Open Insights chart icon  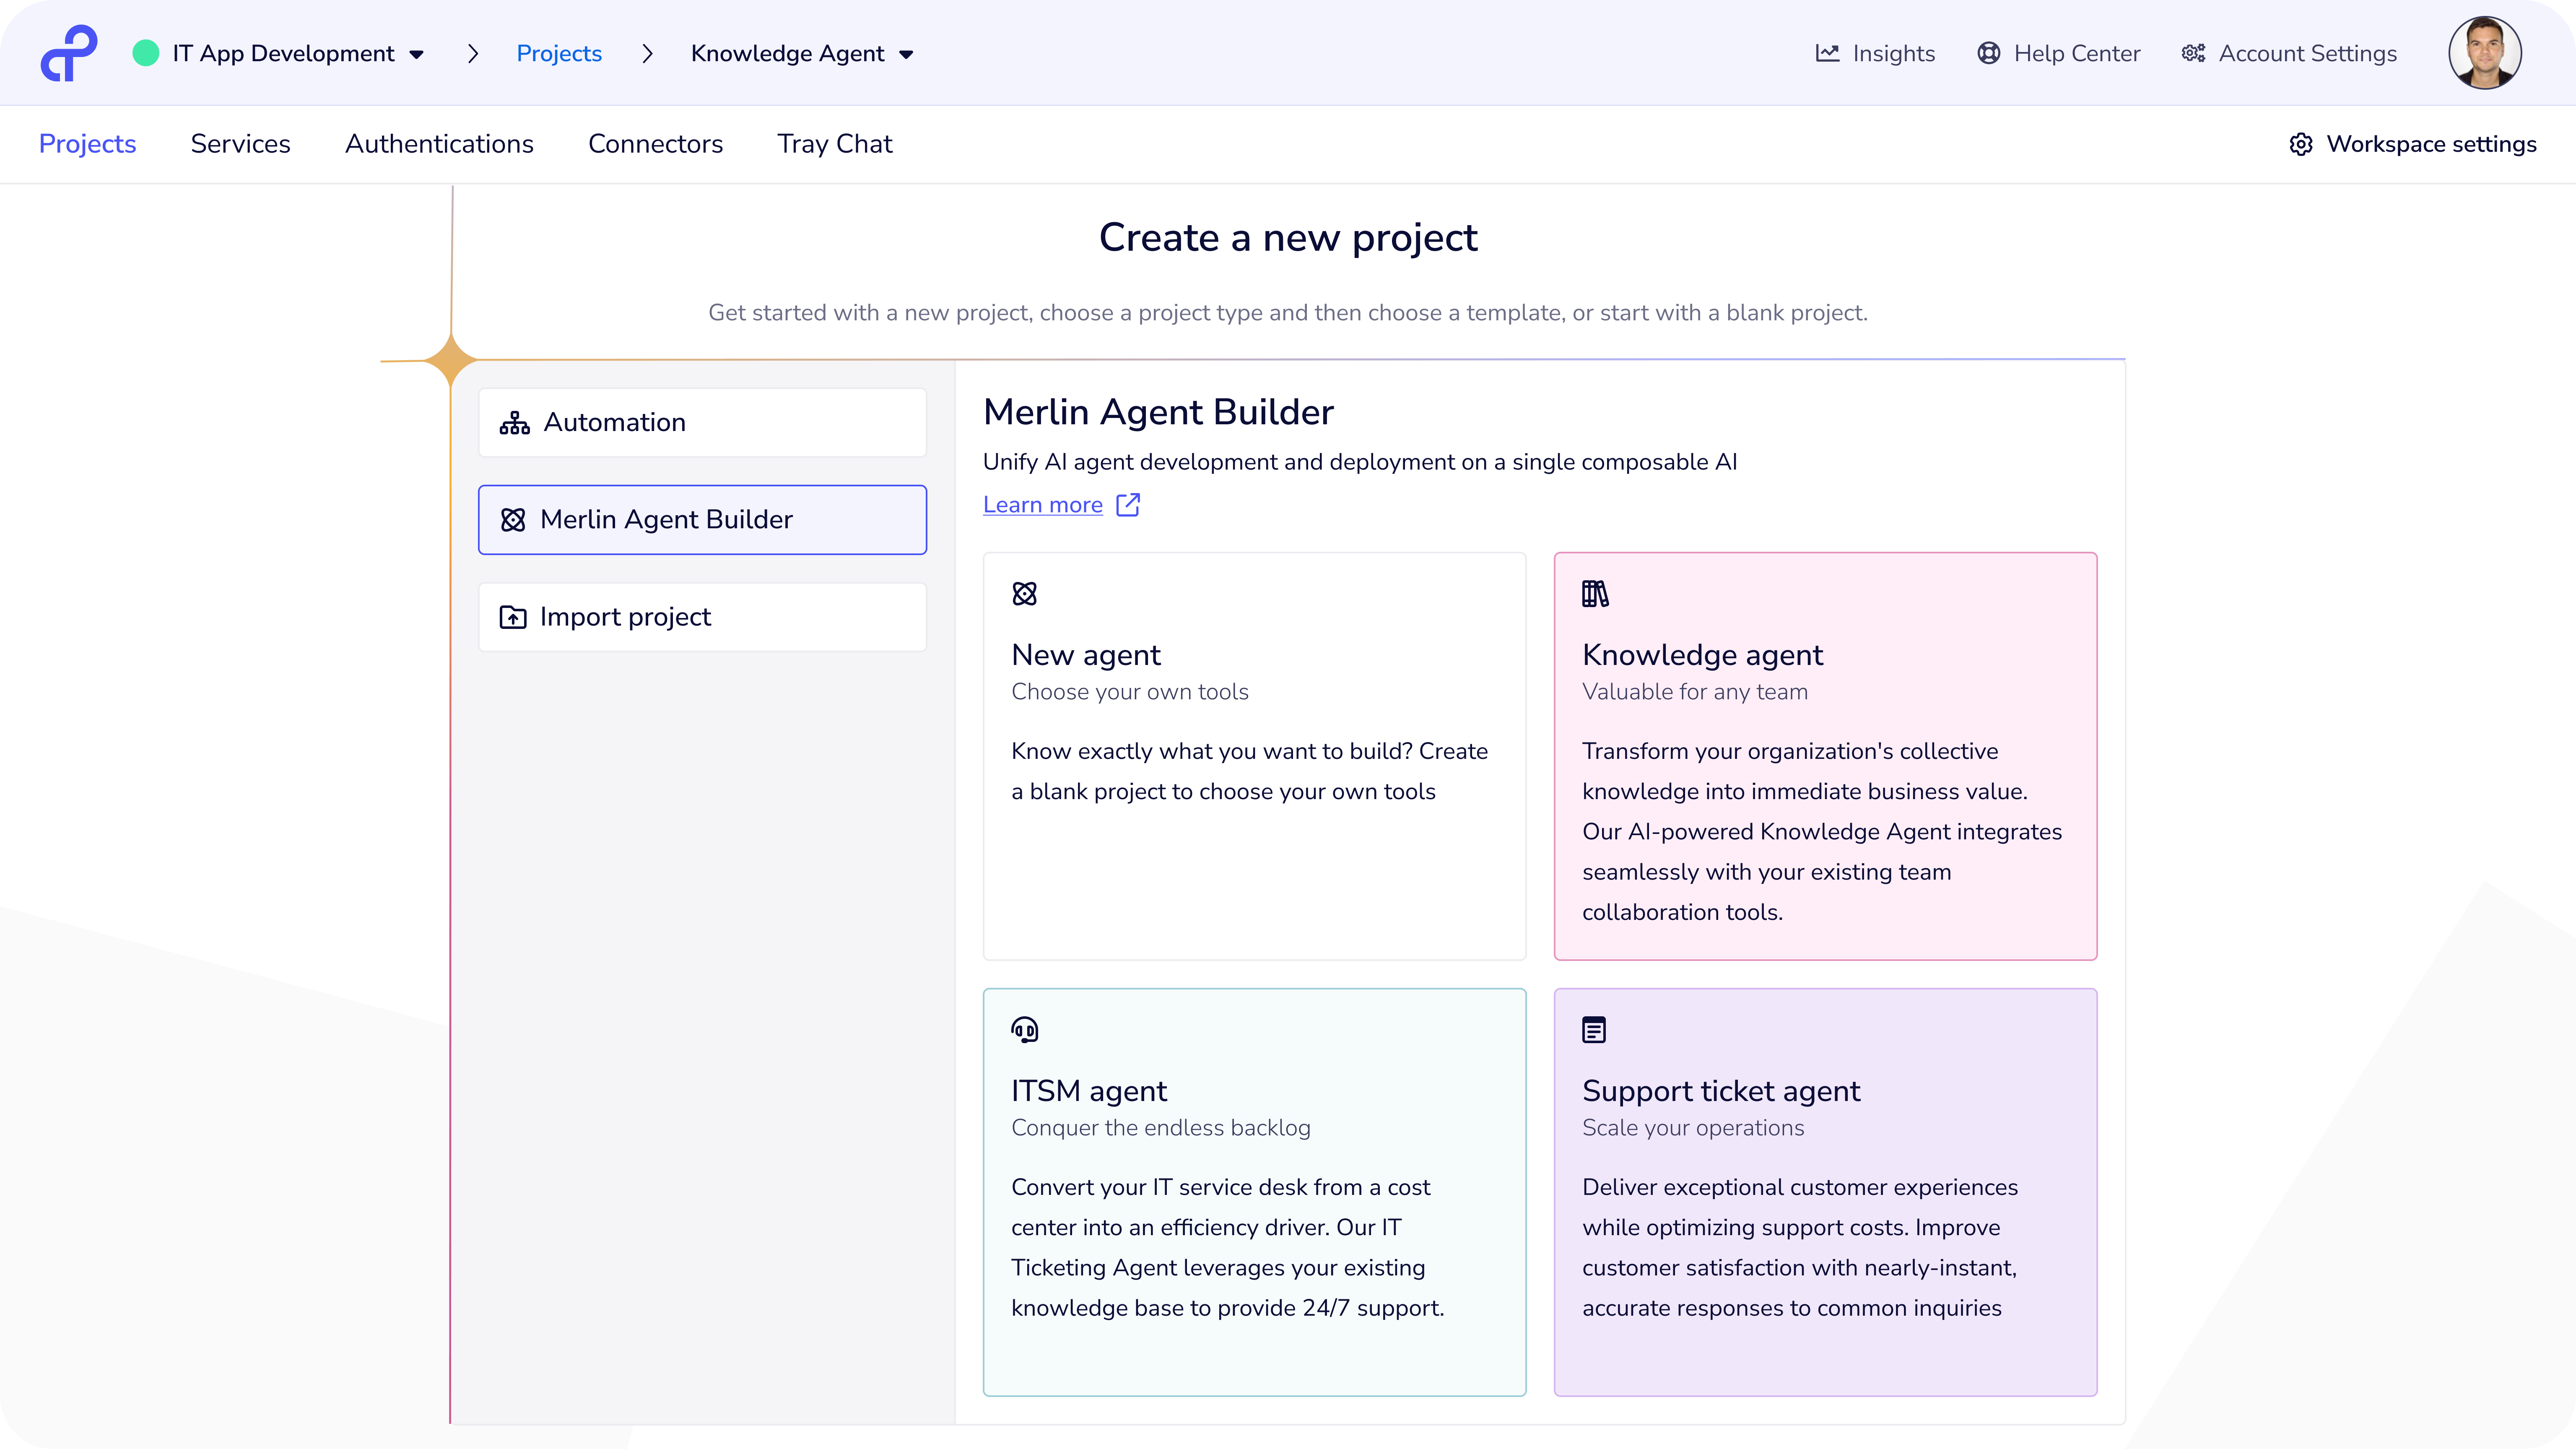tap(1827, 53)
